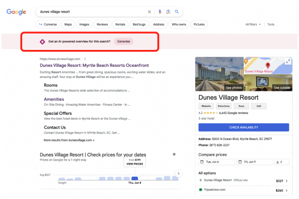Click the red map pin marker
The width and height of the screenshot is (299, 199).
(x=268, y=66)
